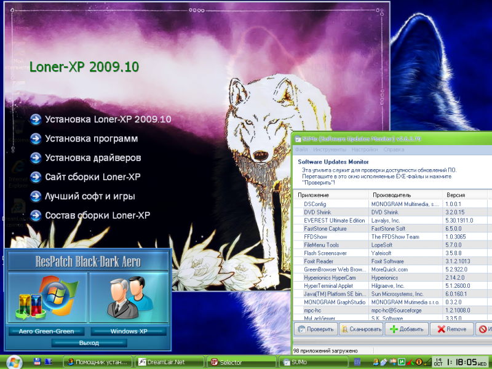
Task: Click the Добавить button with plus icon
Action: 407,329
